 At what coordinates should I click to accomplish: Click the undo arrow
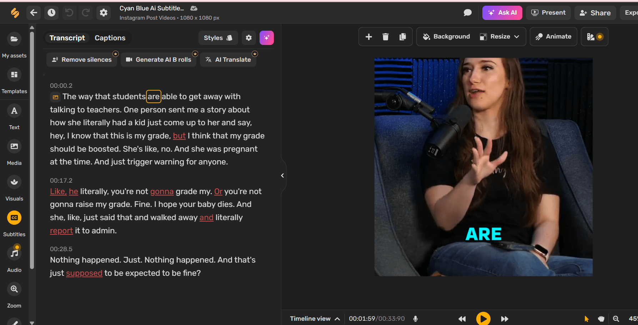click(x=69, y=13)
